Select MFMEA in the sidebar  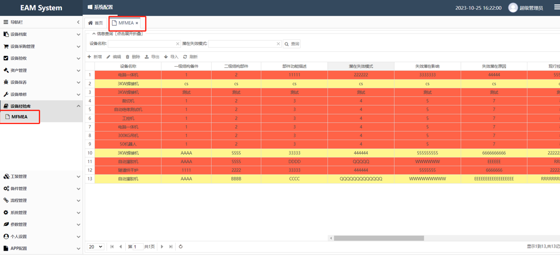(20, 117)
